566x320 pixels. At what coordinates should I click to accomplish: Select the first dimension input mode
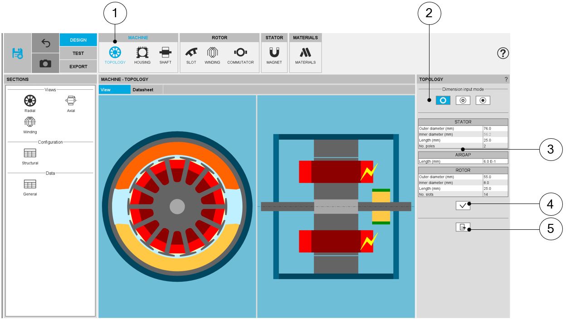tap(443, 101)
